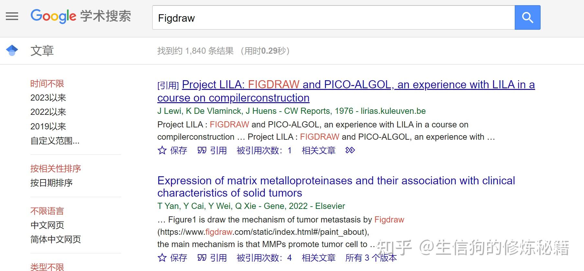The image size is (584, 271).
Task: Select the 2023以来 time filter
Action: (x=48, y=97)
